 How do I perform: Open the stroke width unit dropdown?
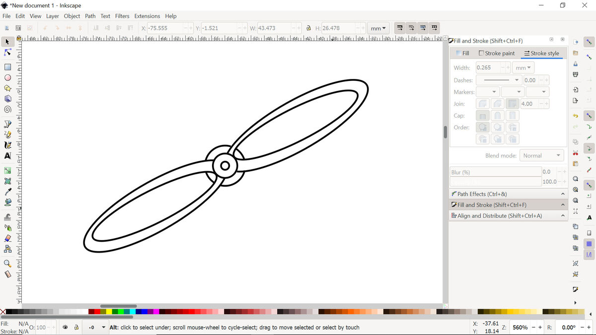(x=523, y=67)
